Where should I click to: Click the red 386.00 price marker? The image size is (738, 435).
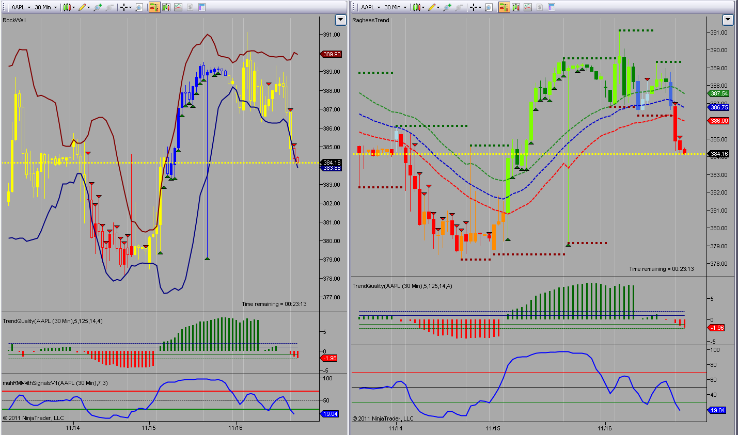[719, 121]
